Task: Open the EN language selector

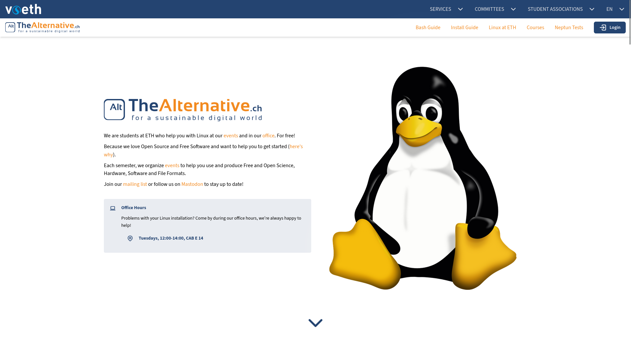Action: 615,9
